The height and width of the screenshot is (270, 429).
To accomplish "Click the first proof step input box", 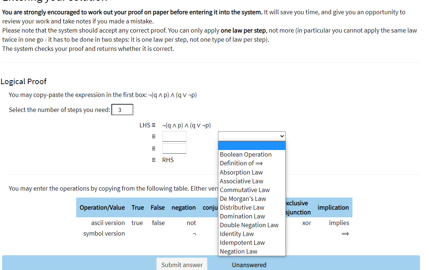I will (174, 136).
